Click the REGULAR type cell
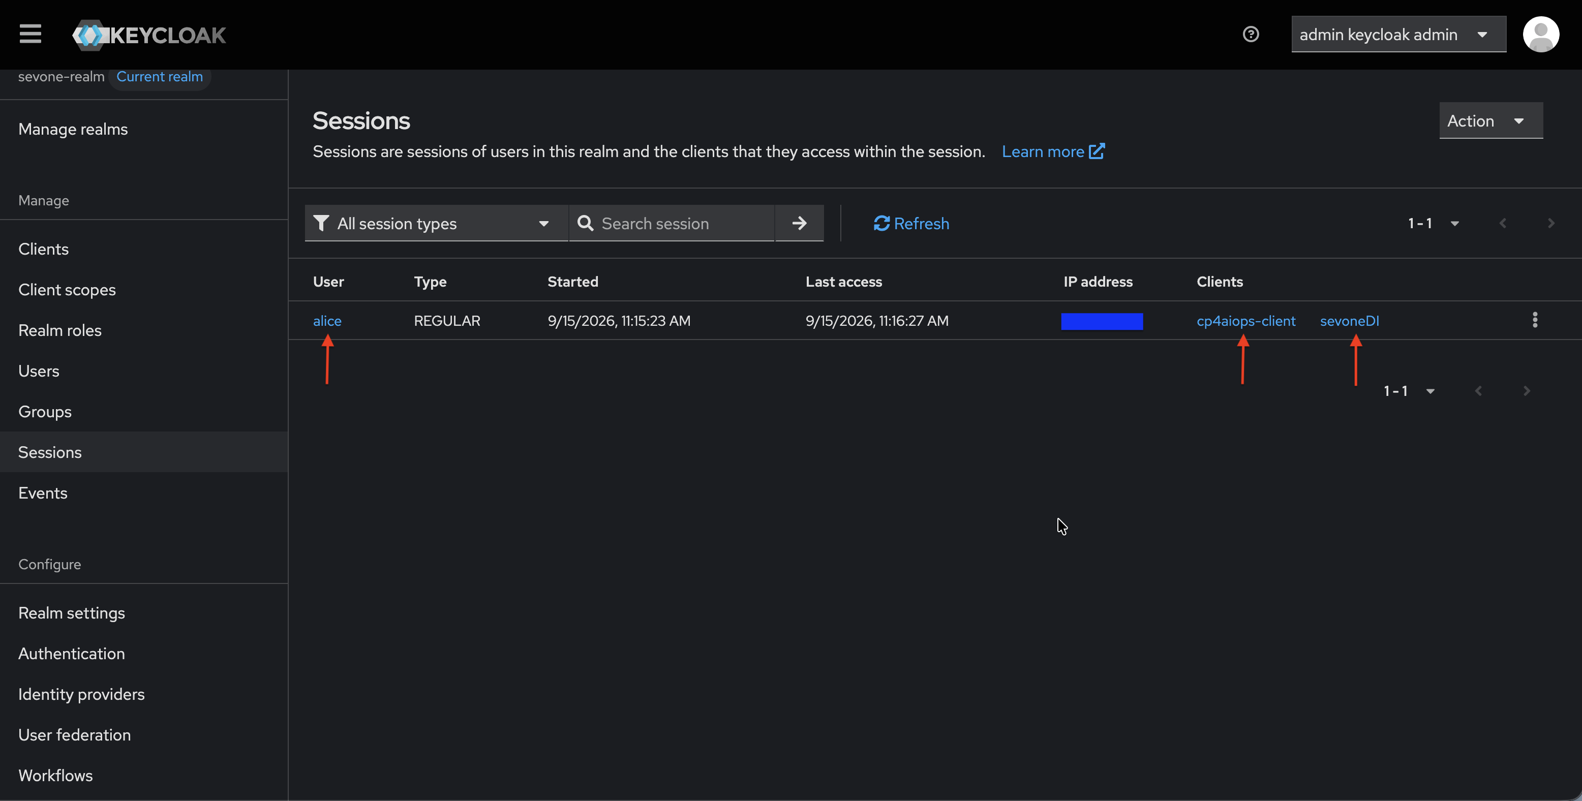 447,321
